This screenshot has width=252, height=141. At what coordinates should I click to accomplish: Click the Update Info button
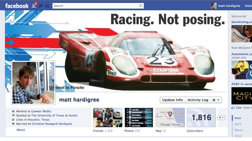(x=172, y=100)
